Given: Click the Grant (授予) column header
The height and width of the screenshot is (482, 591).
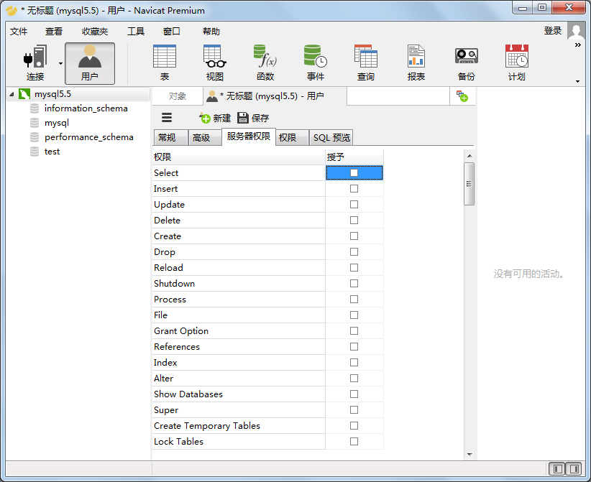Looking at the screenshot, I should pyautogui.click(x=354, y=157).
